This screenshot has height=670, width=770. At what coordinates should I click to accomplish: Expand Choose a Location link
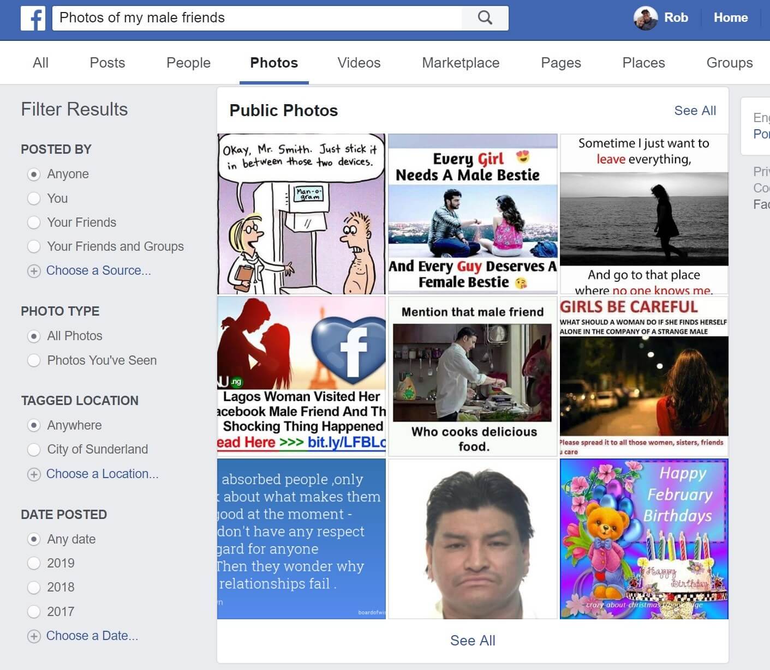(103, 474)
